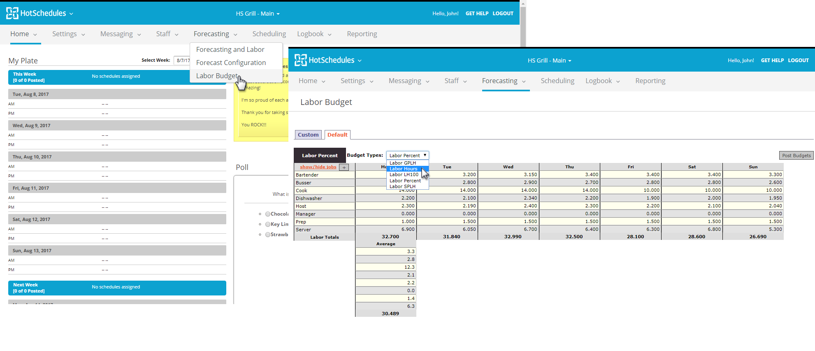
Task: Click Cook Wed value 14.000
Action: (x=509, y=190)
